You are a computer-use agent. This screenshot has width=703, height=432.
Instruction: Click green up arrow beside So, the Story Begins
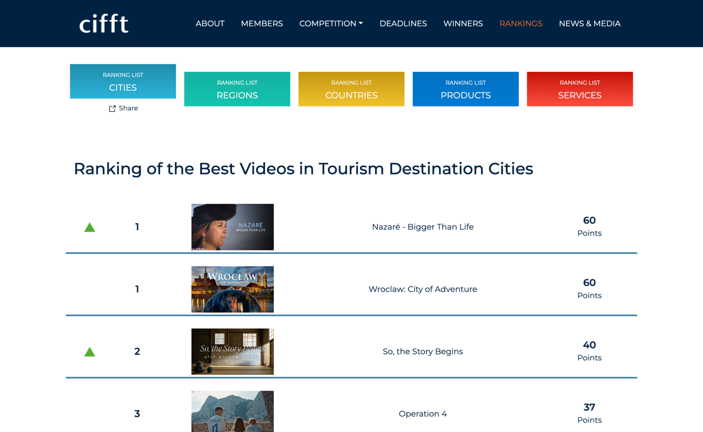click(90, 352)
